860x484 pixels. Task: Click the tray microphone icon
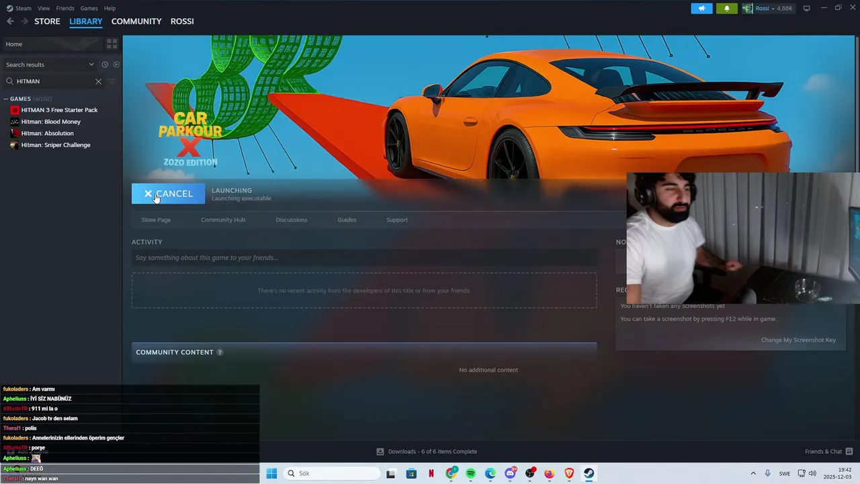[767, 473]
